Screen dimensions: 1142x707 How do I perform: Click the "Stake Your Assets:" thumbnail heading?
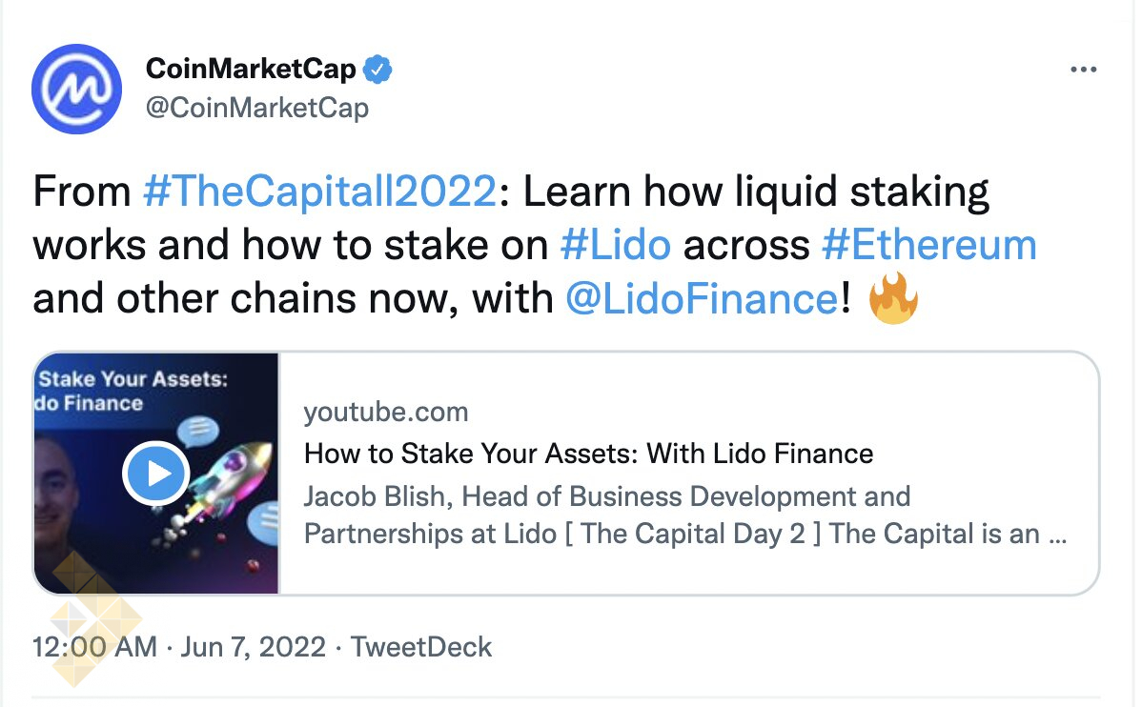tap(133, 379)
